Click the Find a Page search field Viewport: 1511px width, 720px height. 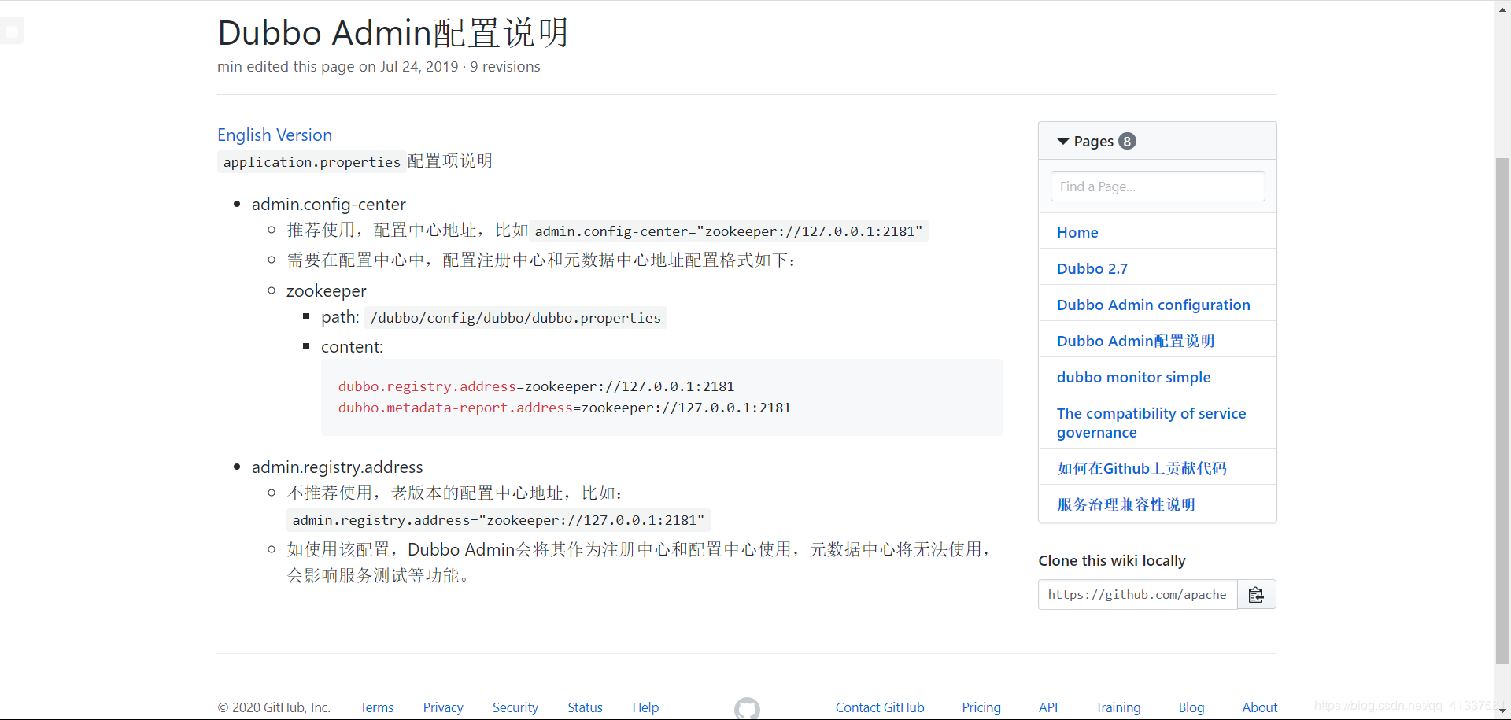click(1157, 186)
